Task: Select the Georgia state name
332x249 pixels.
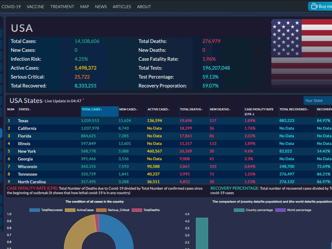Action: (25, 159)
